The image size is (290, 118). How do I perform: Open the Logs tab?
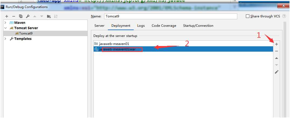(x=141, y=26)
